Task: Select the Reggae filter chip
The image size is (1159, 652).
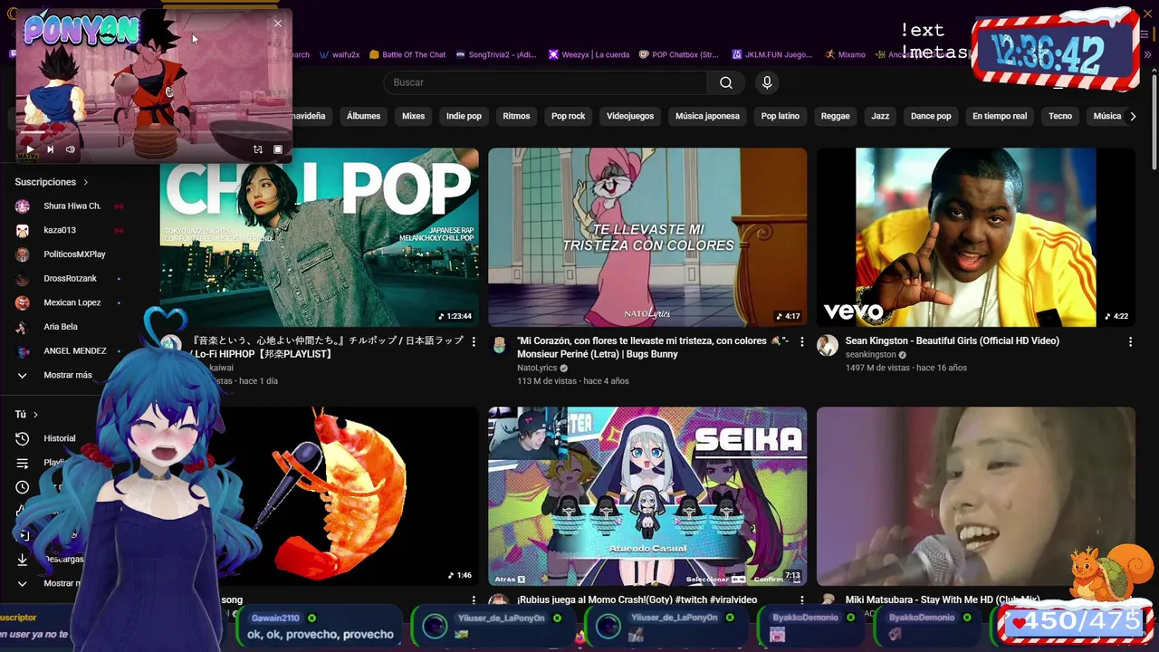Action: pyautogui.click(x=835, y=116)
